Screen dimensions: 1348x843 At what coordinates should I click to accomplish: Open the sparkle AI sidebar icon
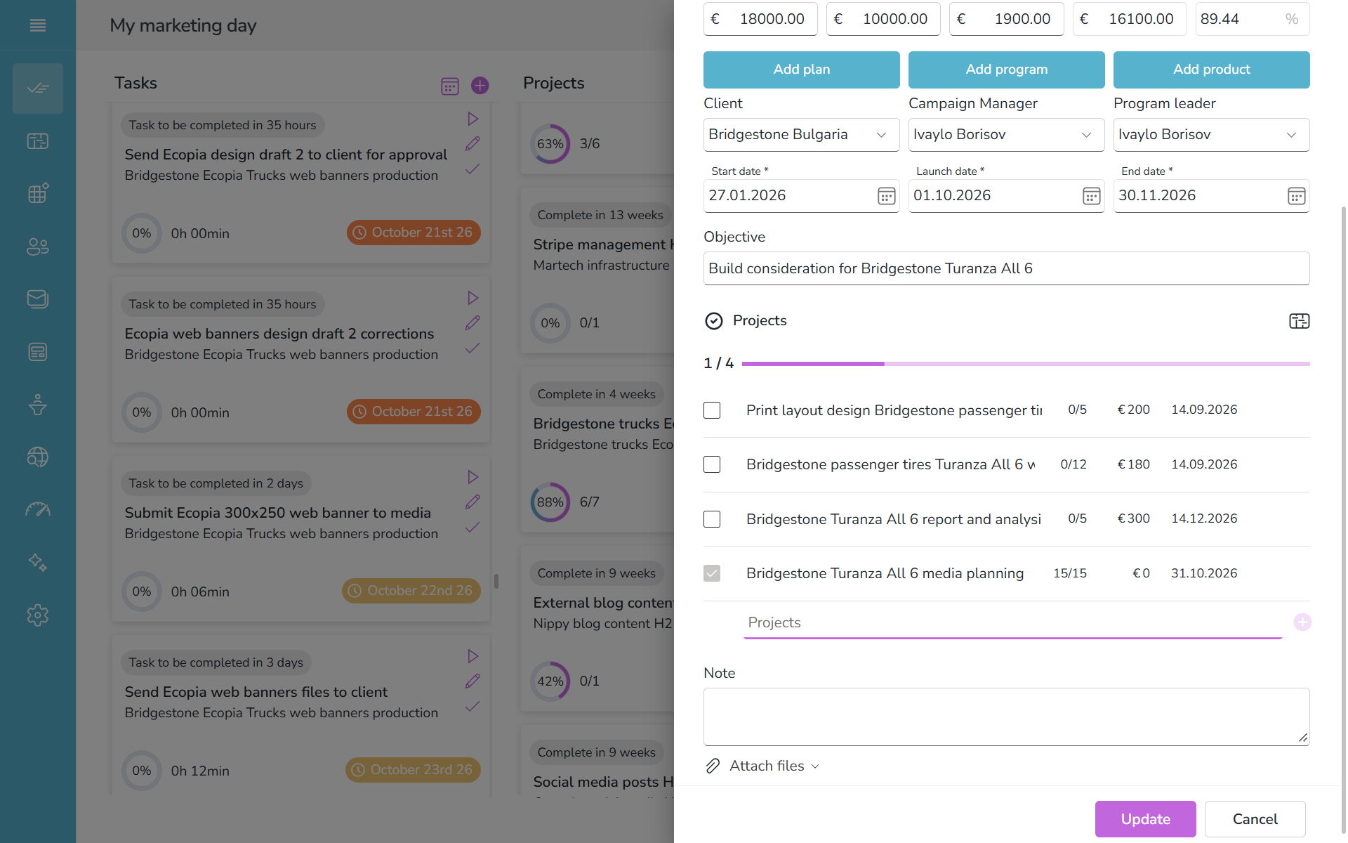tap(38, 563)
